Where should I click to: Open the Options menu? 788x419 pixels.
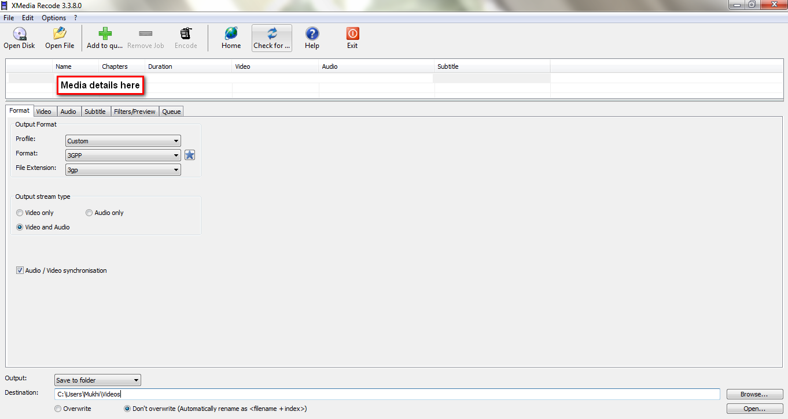[x=54, y=18]
